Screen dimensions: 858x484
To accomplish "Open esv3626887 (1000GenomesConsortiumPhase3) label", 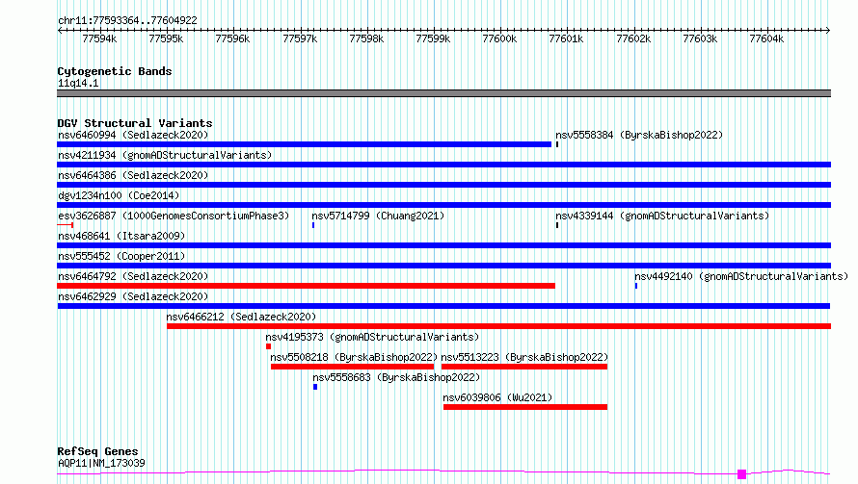I will (x=174, y=216).
